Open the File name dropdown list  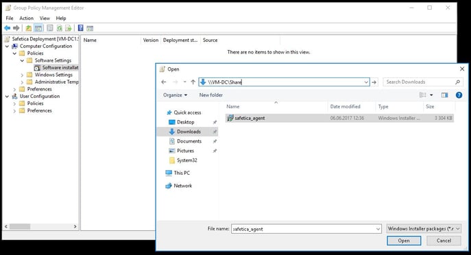tap(378, 229)
